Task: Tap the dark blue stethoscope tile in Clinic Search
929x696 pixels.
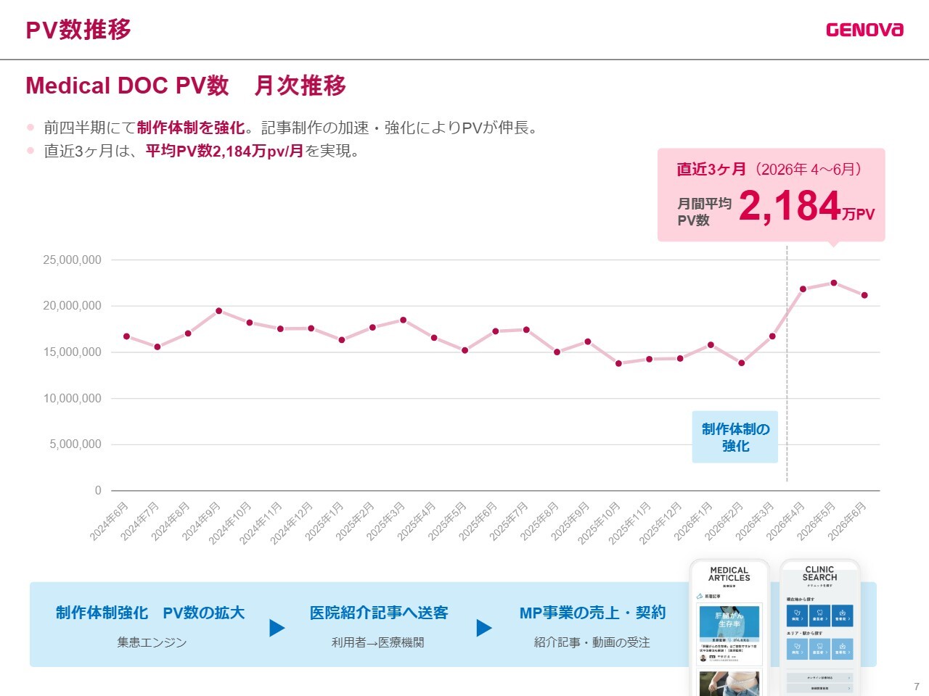Action: click(797, 616)
